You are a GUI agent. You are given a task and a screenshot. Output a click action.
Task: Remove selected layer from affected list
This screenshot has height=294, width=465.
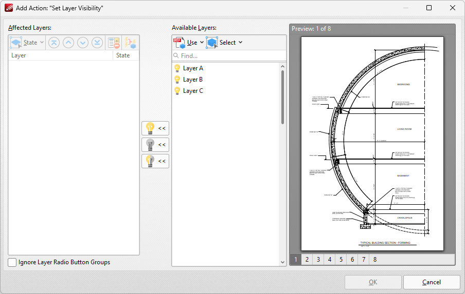click(114, 43)
